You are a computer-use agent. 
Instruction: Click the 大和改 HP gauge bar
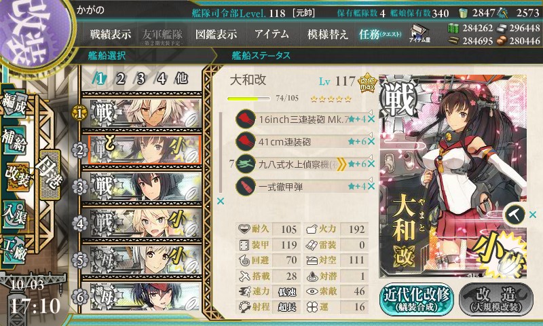[x=248, y=98]
